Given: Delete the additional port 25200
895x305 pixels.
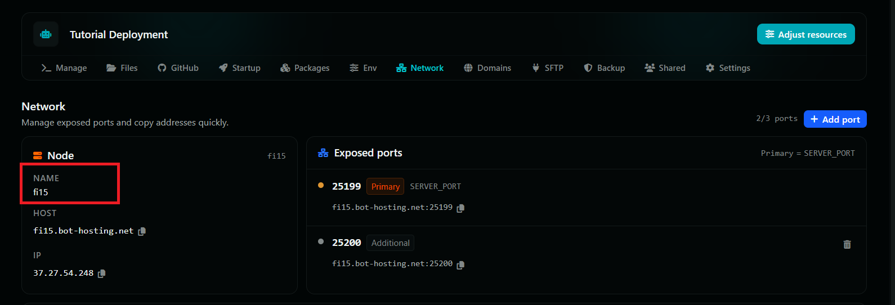Looking at the screenshot, I should click(x=847, y=244).
